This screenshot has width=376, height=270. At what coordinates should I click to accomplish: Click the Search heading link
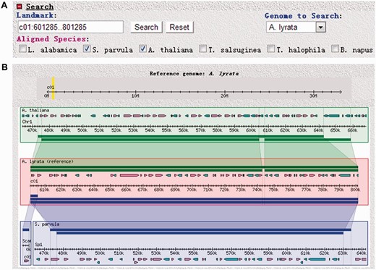coord(40,7)
